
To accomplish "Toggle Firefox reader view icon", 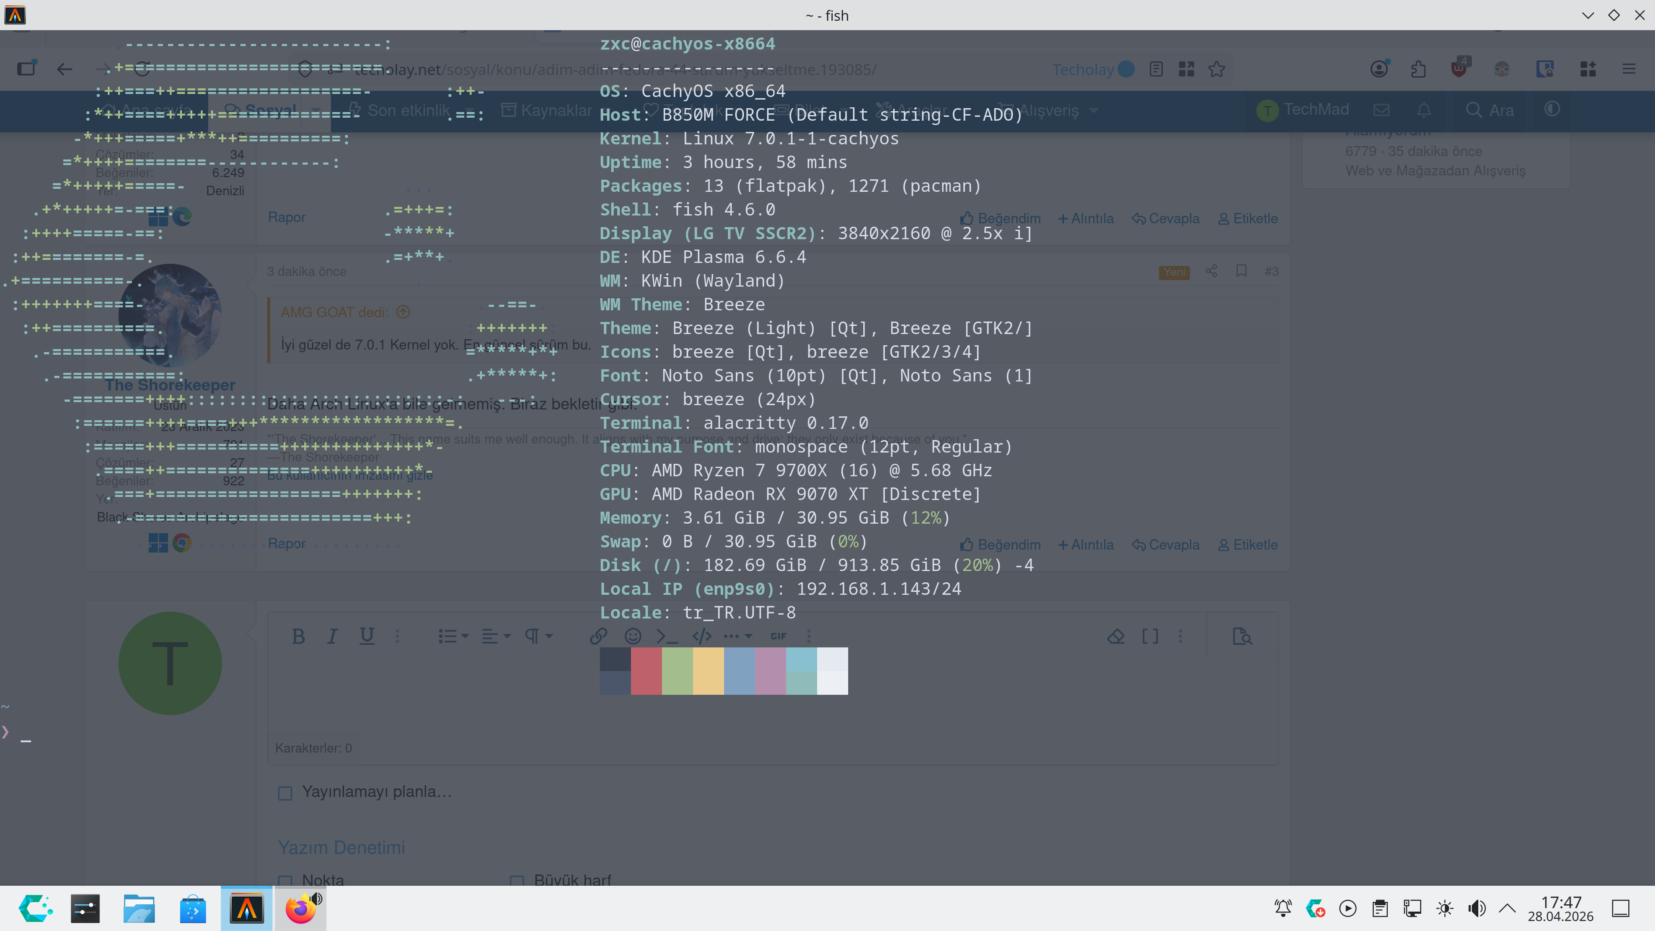I will [1156, 69].
